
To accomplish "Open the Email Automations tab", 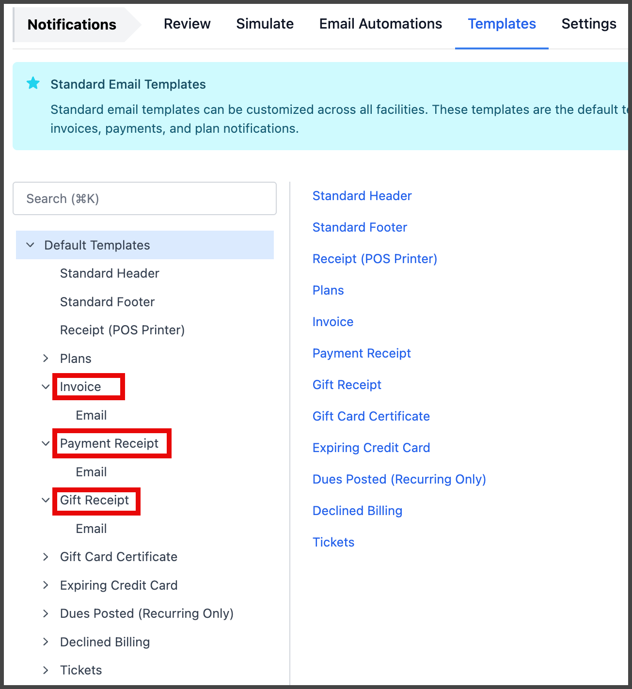I will click(380, 23).
